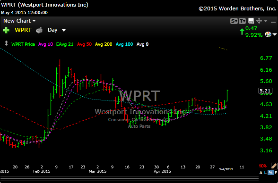Viewport: 278px width, 183px height.
Task: Select the F fixed scale toggle
Action: coord(276,173)
